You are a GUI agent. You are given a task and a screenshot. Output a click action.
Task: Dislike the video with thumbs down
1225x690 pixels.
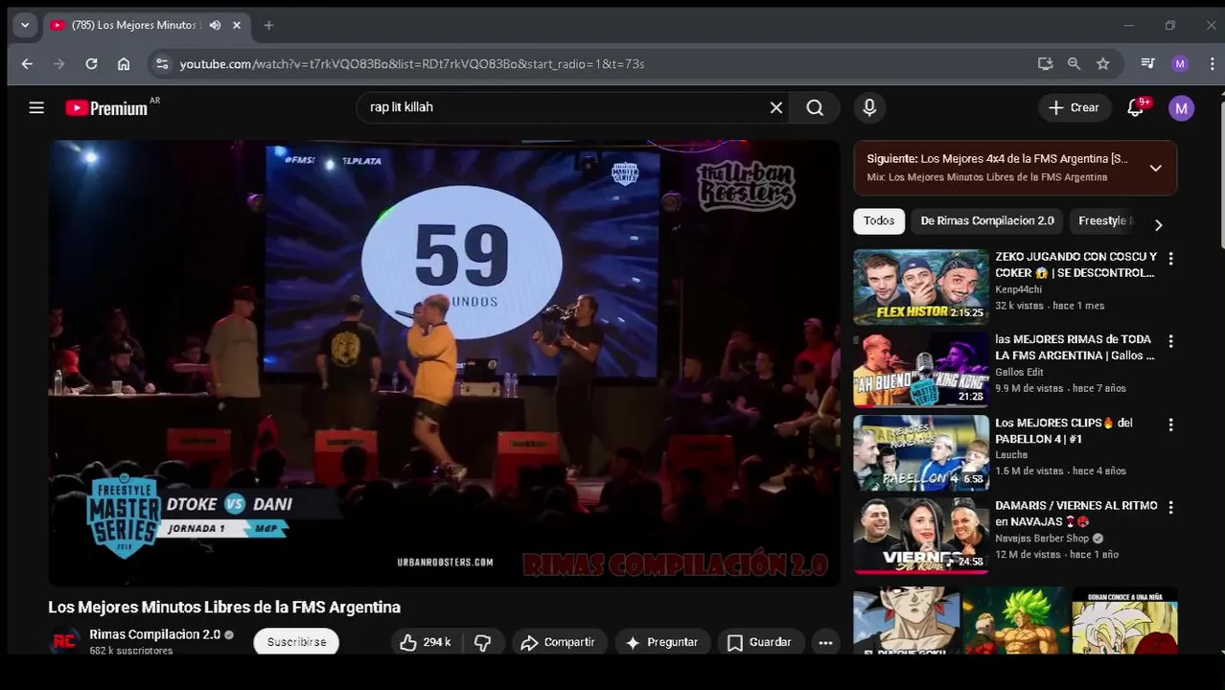coord(483,642)
